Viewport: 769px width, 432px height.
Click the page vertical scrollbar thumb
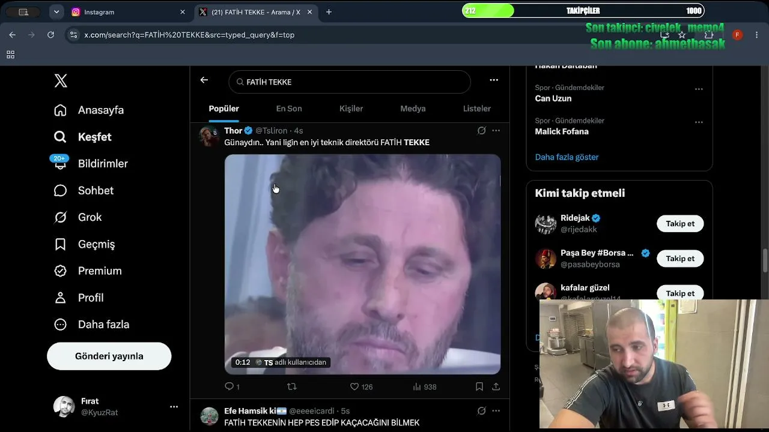tap(765, 260)
